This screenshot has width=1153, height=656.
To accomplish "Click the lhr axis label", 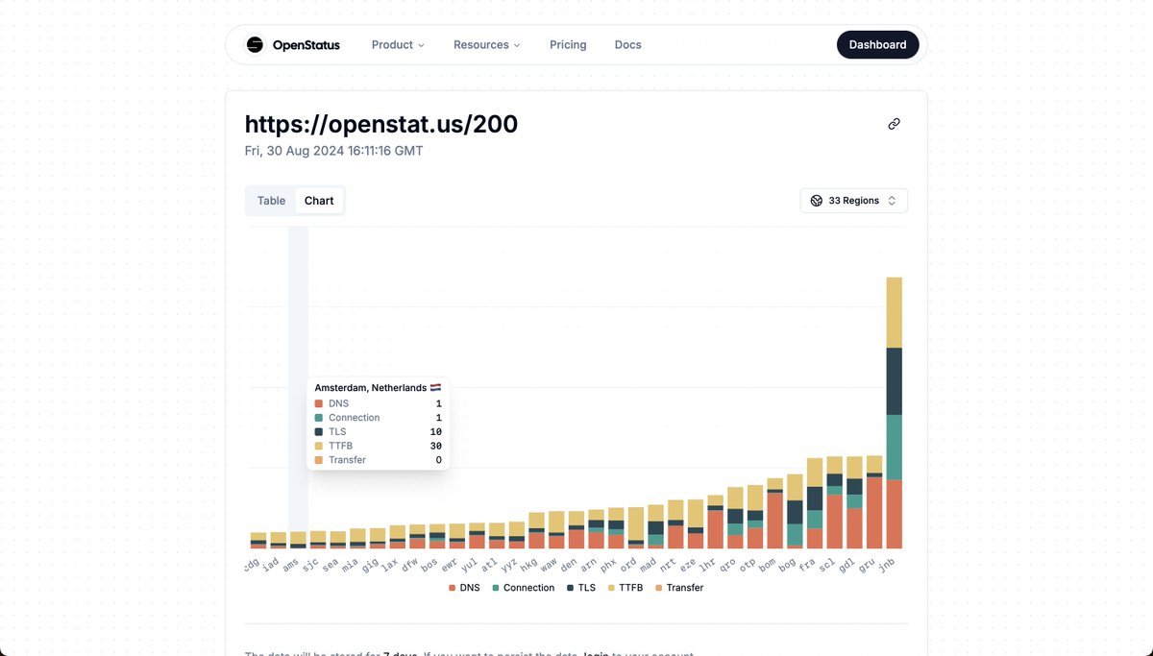I will click(x=708, y=564).
